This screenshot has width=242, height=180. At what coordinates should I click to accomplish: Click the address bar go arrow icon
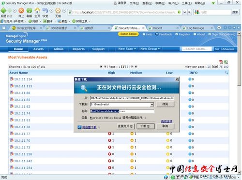pos(189,12)
